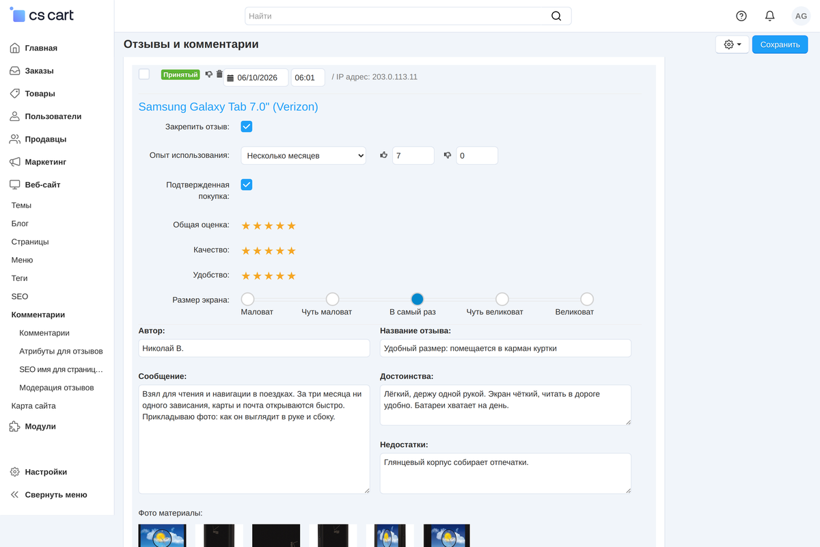Click the home icon beside Главная

tap(15, 48)
